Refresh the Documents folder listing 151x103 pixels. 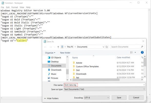[x=107, y=47]
